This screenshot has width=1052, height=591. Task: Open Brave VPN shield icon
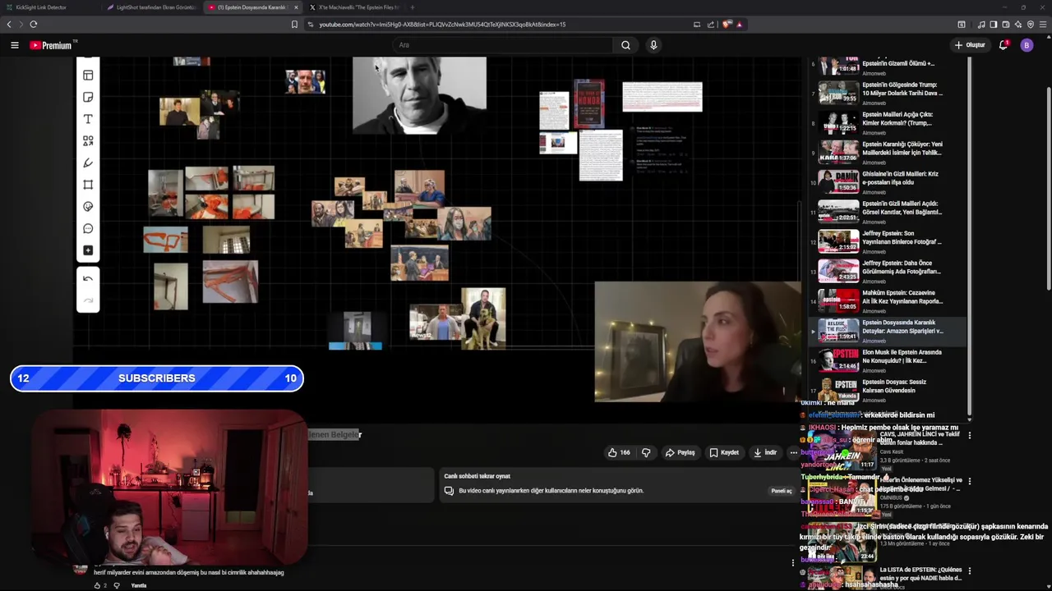[x=1031, y=25]
